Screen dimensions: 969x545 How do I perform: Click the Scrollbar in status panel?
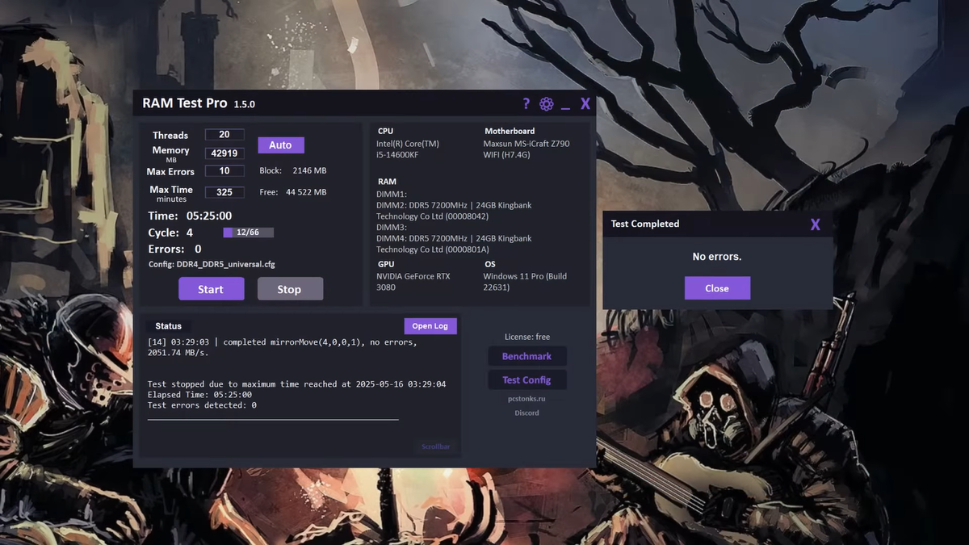[436, 446]
